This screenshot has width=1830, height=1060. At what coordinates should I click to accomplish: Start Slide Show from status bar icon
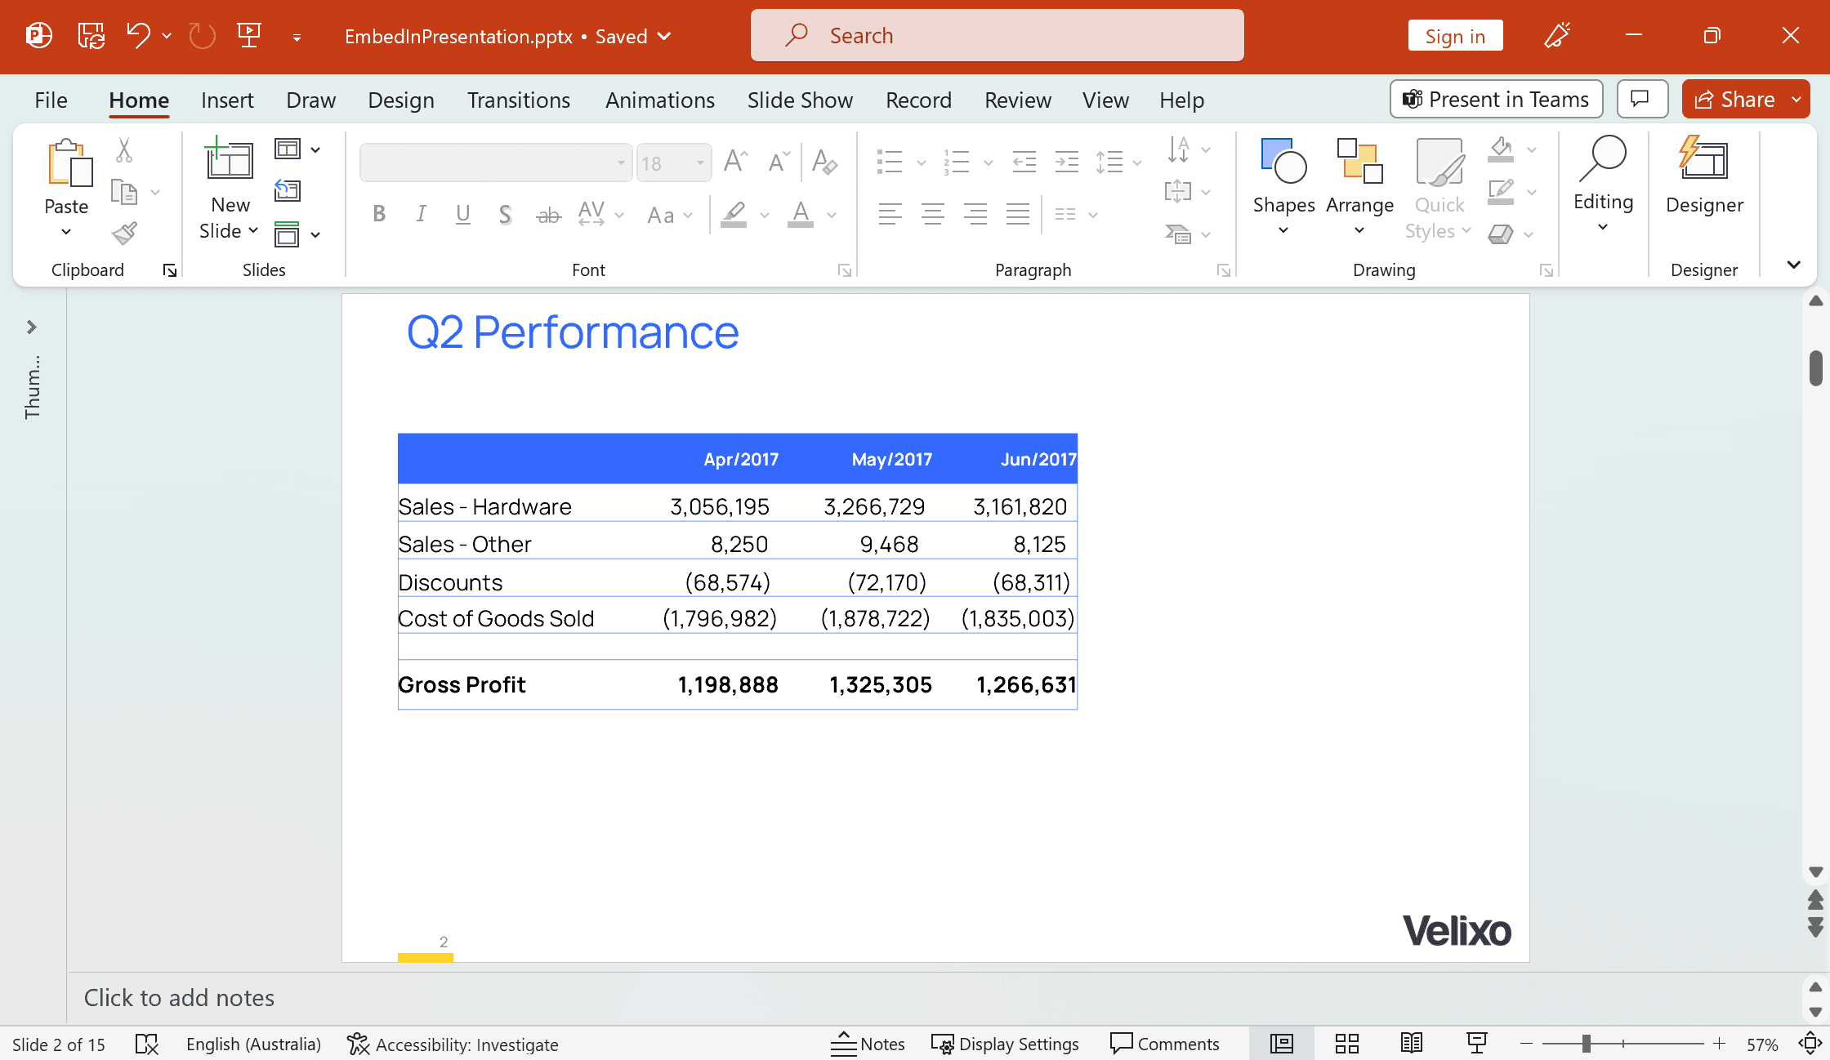1477,1044
